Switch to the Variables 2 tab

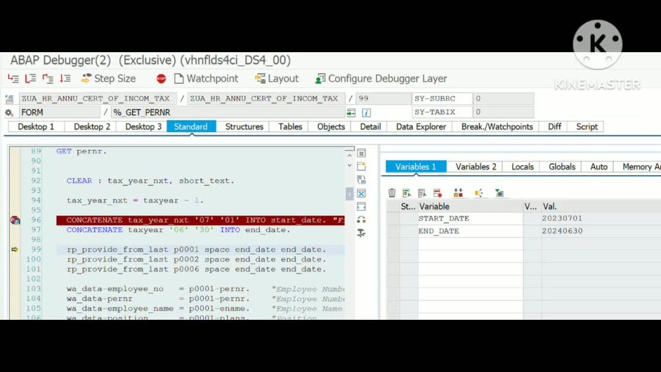(476, 167)
